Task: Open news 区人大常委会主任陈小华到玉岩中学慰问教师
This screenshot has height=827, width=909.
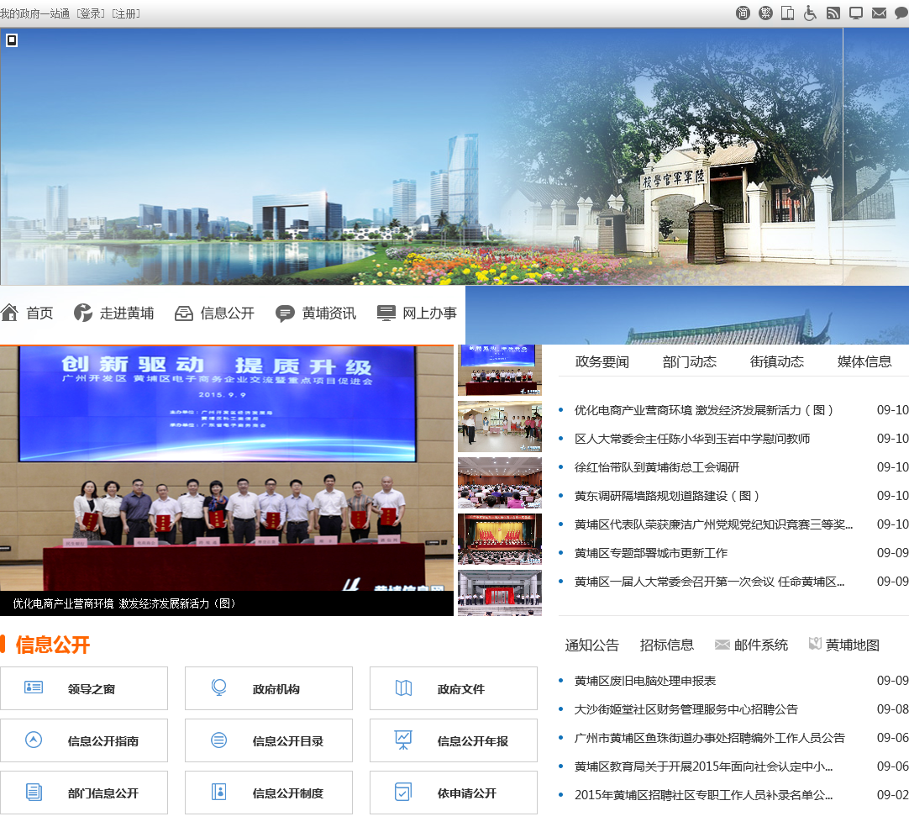Action: [692, 439]
